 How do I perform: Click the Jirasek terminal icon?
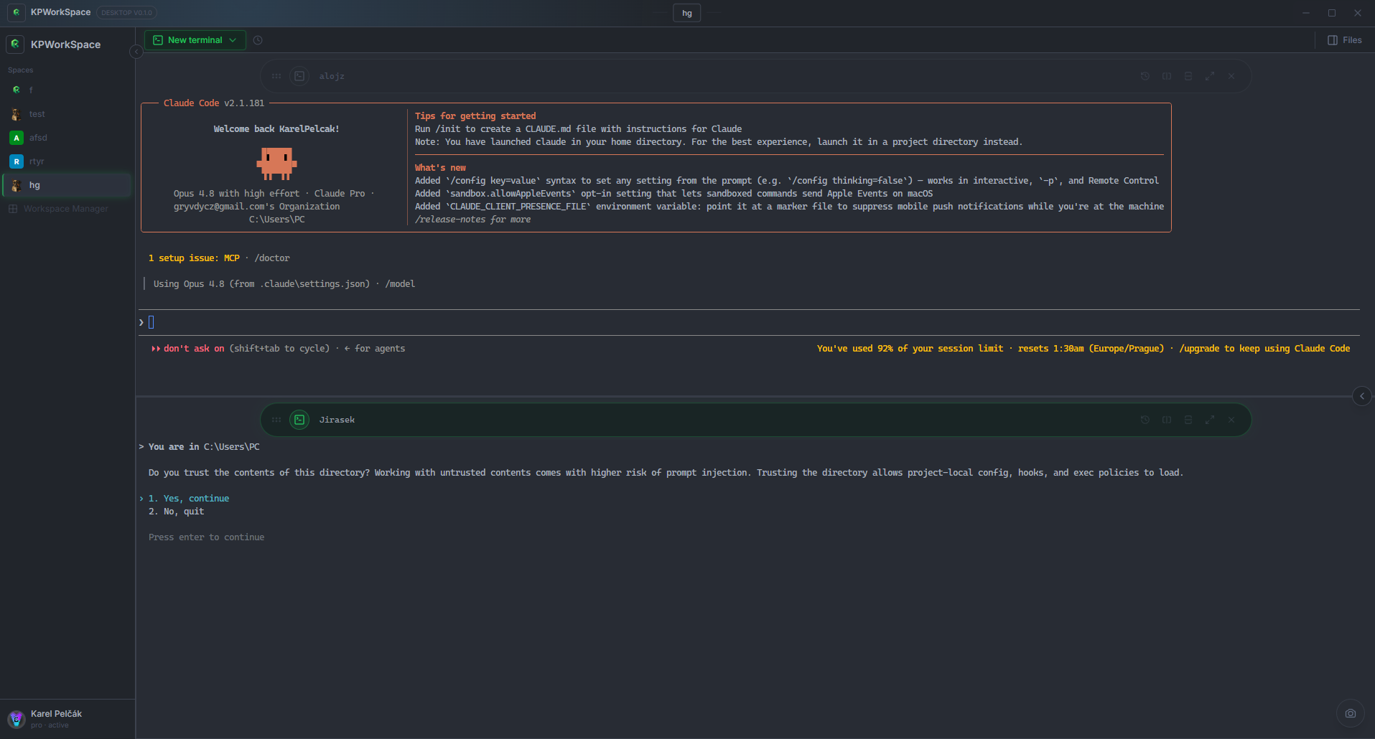coord(299,420)
